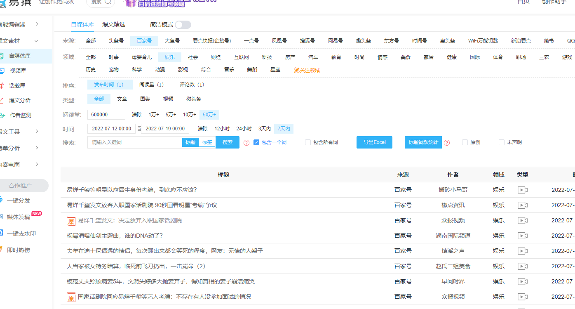The width and height of the screenshot is (575, 309).
Task: Click video icon in 赵氏二姐美食 row
Action: pos(523,266)
